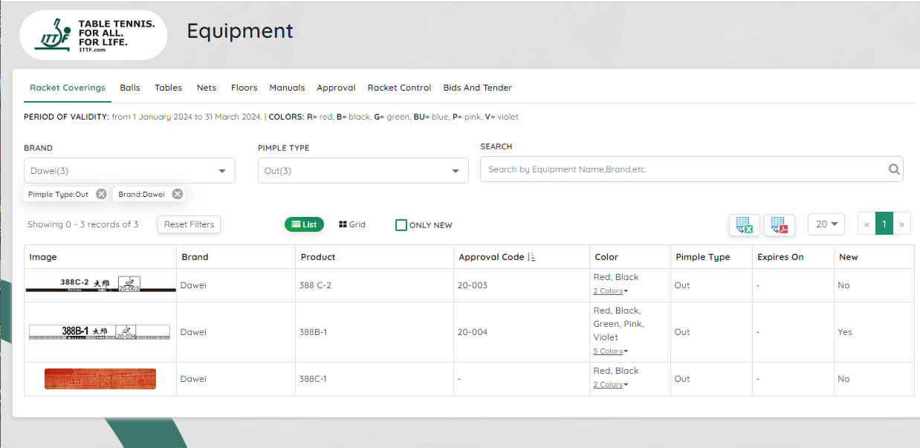Open the Racket Control tab

coord(399,88)
